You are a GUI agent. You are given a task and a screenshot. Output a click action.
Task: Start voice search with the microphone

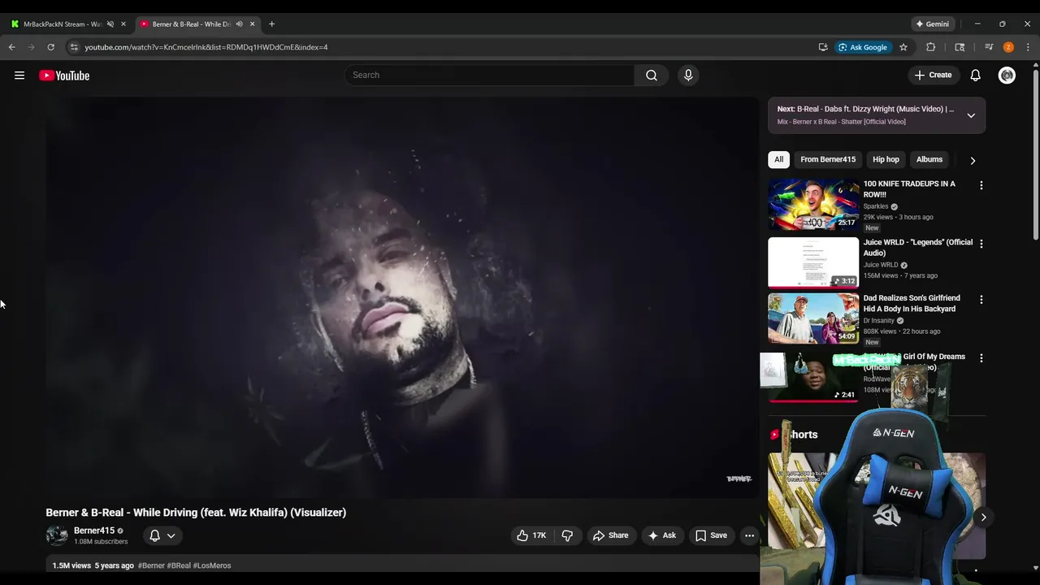click(x=688, y=75)
